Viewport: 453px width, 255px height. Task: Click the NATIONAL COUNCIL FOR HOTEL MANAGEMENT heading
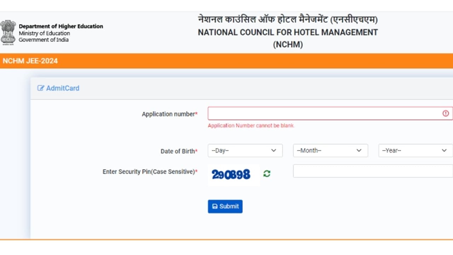pos(288,32)
